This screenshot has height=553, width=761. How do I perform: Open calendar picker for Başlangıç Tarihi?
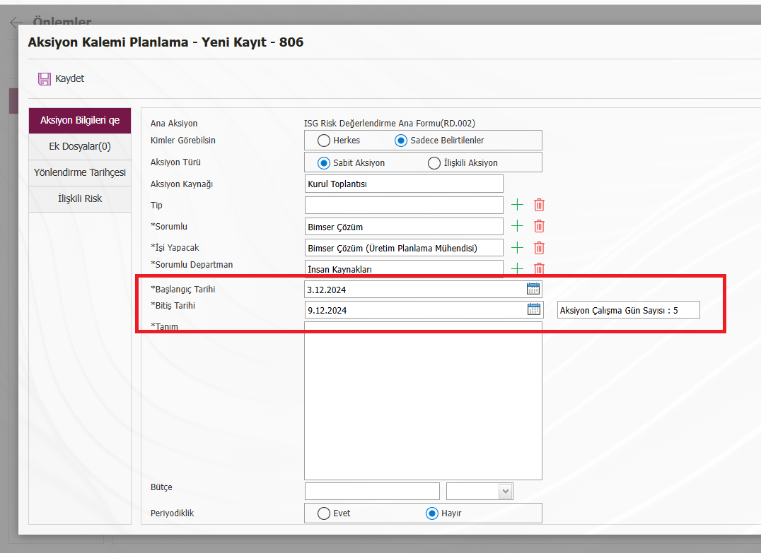pos(533,288)
